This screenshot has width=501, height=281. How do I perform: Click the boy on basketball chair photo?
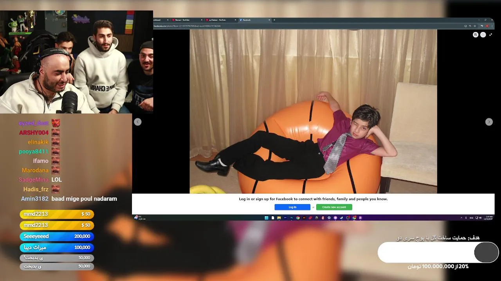pyautogui.click(x=313, y=111)
